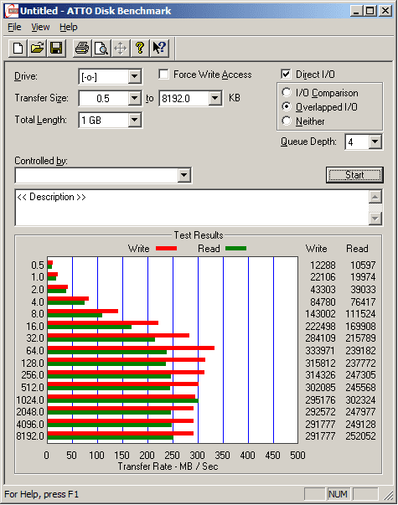
Task: Click the red 64.0 write bar
Action: point(131,348)
